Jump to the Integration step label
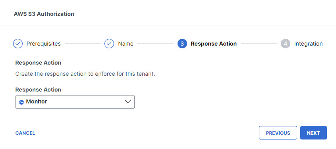Screen dimensions: 336x149 coord(308,44)
